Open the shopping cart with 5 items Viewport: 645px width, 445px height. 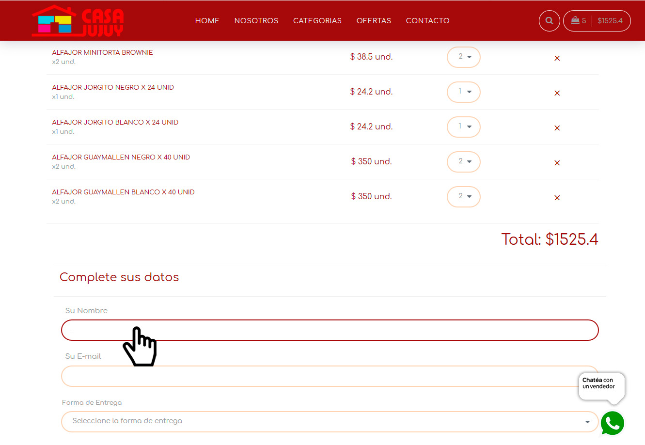pos(579,21)
